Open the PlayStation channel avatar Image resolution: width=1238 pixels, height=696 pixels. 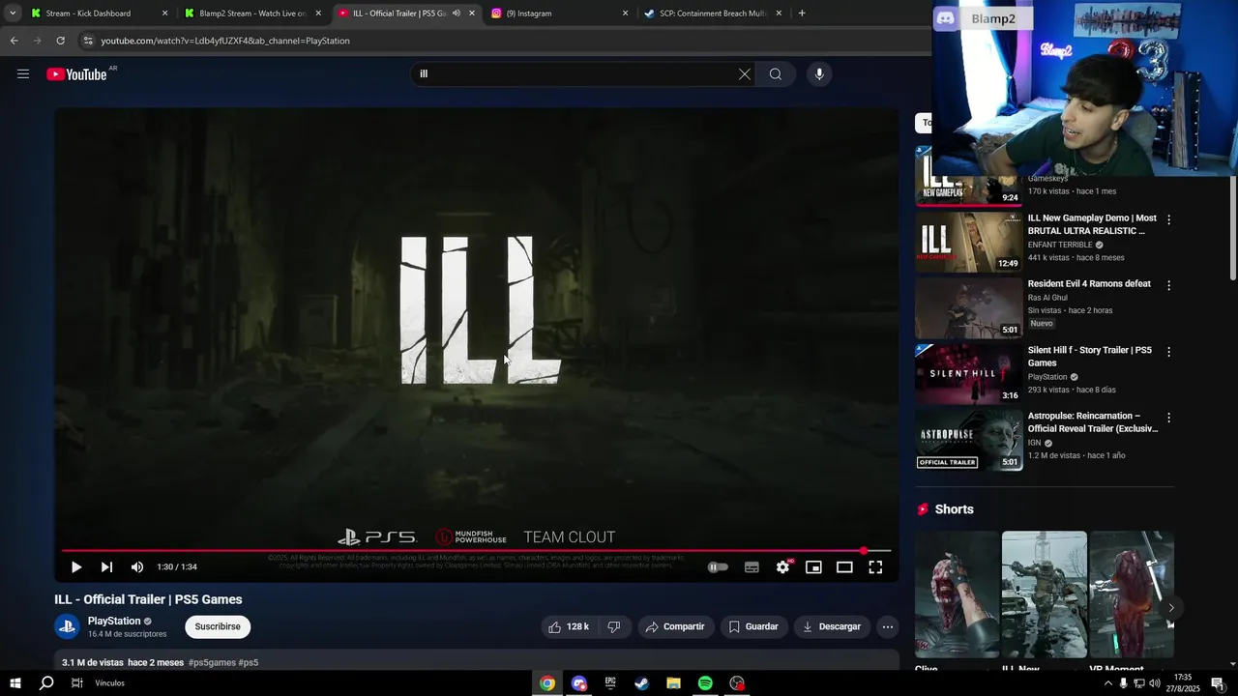[67, 626]
